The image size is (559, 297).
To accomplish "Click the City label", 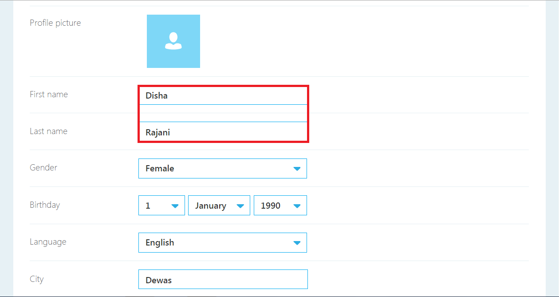I will point(37,279).
